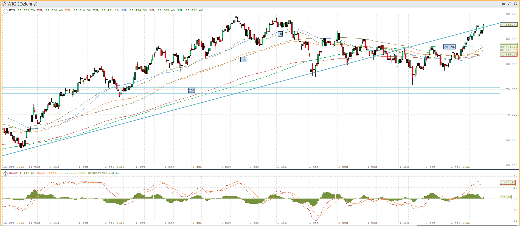Click the 113.63 histogram axis value marker

pyautogui.click(x=505, y=197)
